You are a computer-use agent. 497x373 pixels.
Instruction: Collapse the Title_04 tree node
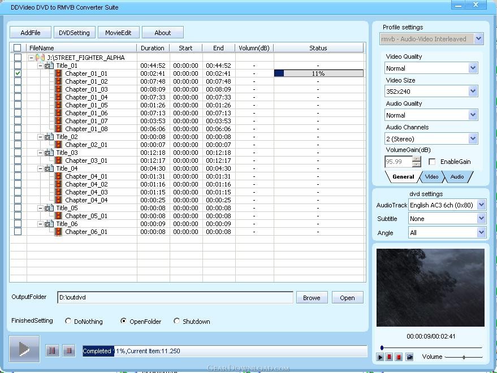pyautogui.click(x=40, y=169)
